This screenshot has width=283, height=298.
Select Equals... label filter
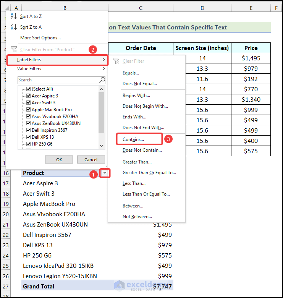click(131, 73)
